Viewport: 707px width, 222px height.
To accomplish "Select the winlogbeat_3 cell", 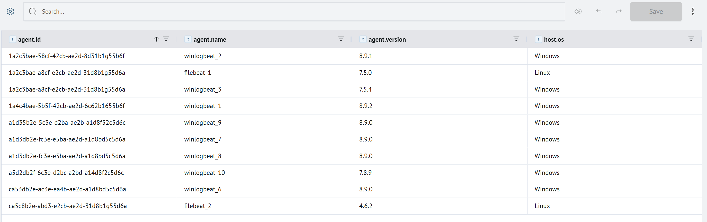I will pos(264,90).
